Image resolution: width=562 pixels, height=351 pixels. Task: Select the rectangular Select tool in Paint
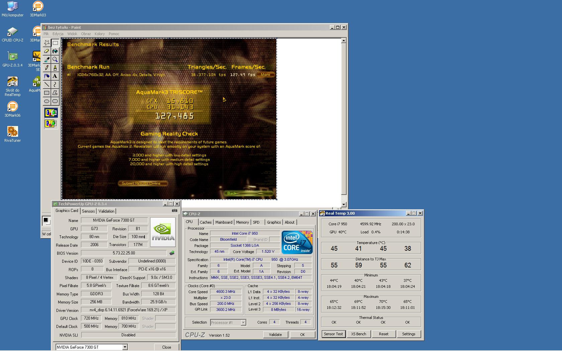coord(55,43)
